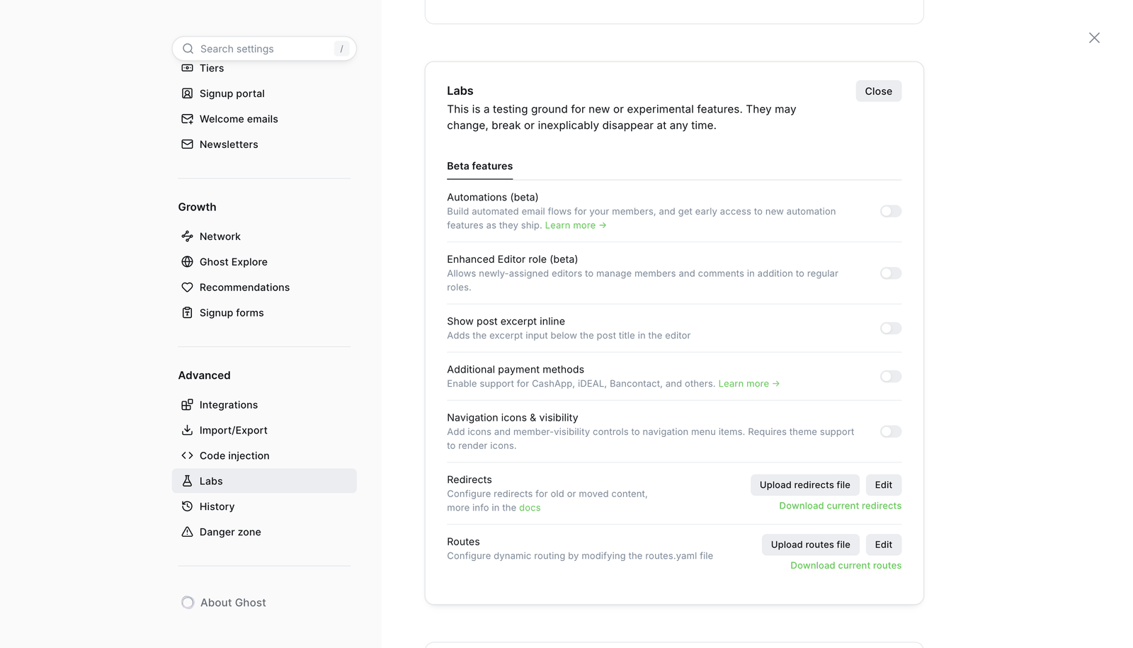
Task: Click the Import/Export download icon
Action: [187, 431]
